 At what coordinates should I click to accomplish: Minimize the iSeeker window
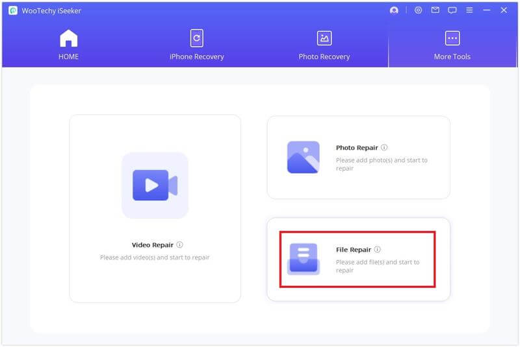486,10
